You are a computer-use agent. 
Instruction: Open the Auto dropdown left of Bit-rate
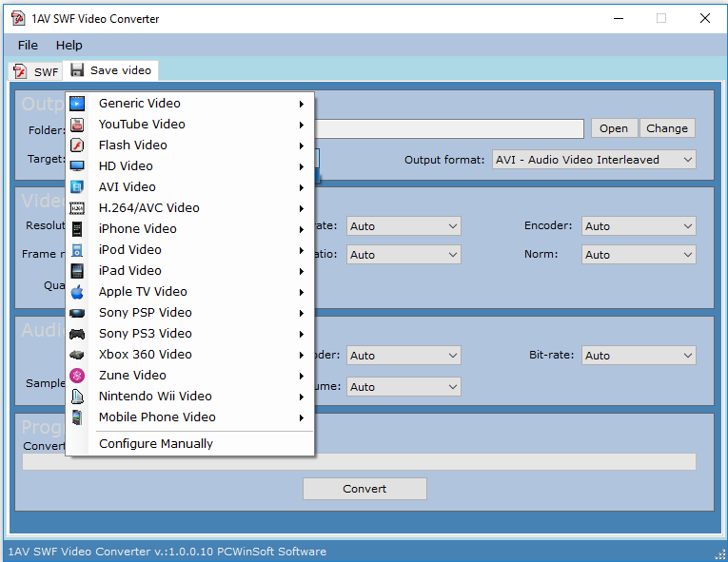click(x=403, y=356)
